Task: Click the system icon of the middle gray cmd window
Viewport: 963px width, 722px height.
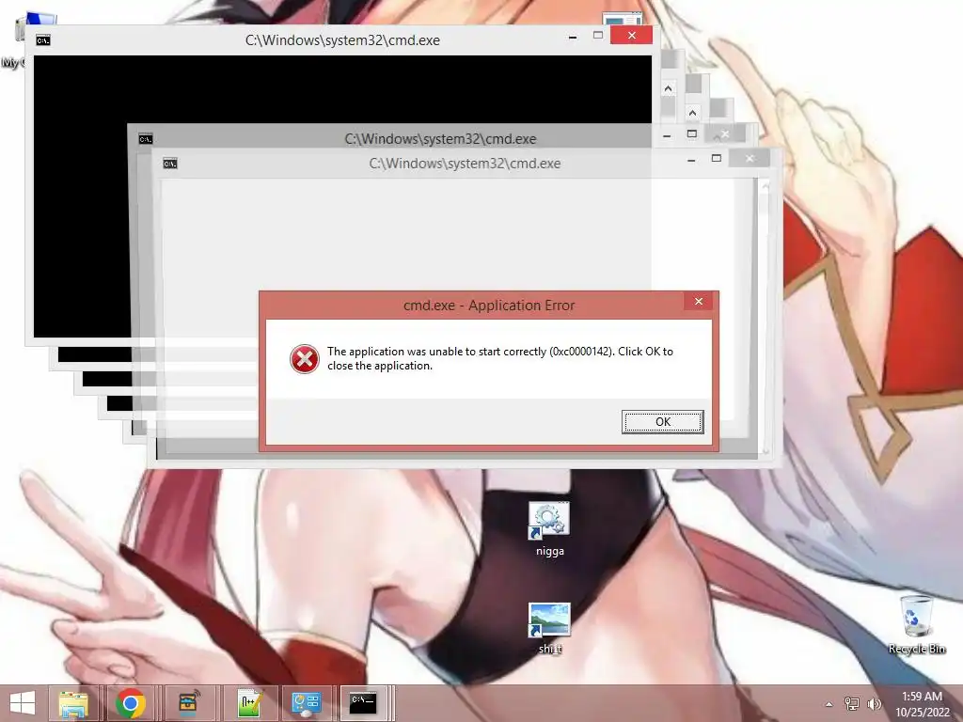Action: (x=146, y=139)
